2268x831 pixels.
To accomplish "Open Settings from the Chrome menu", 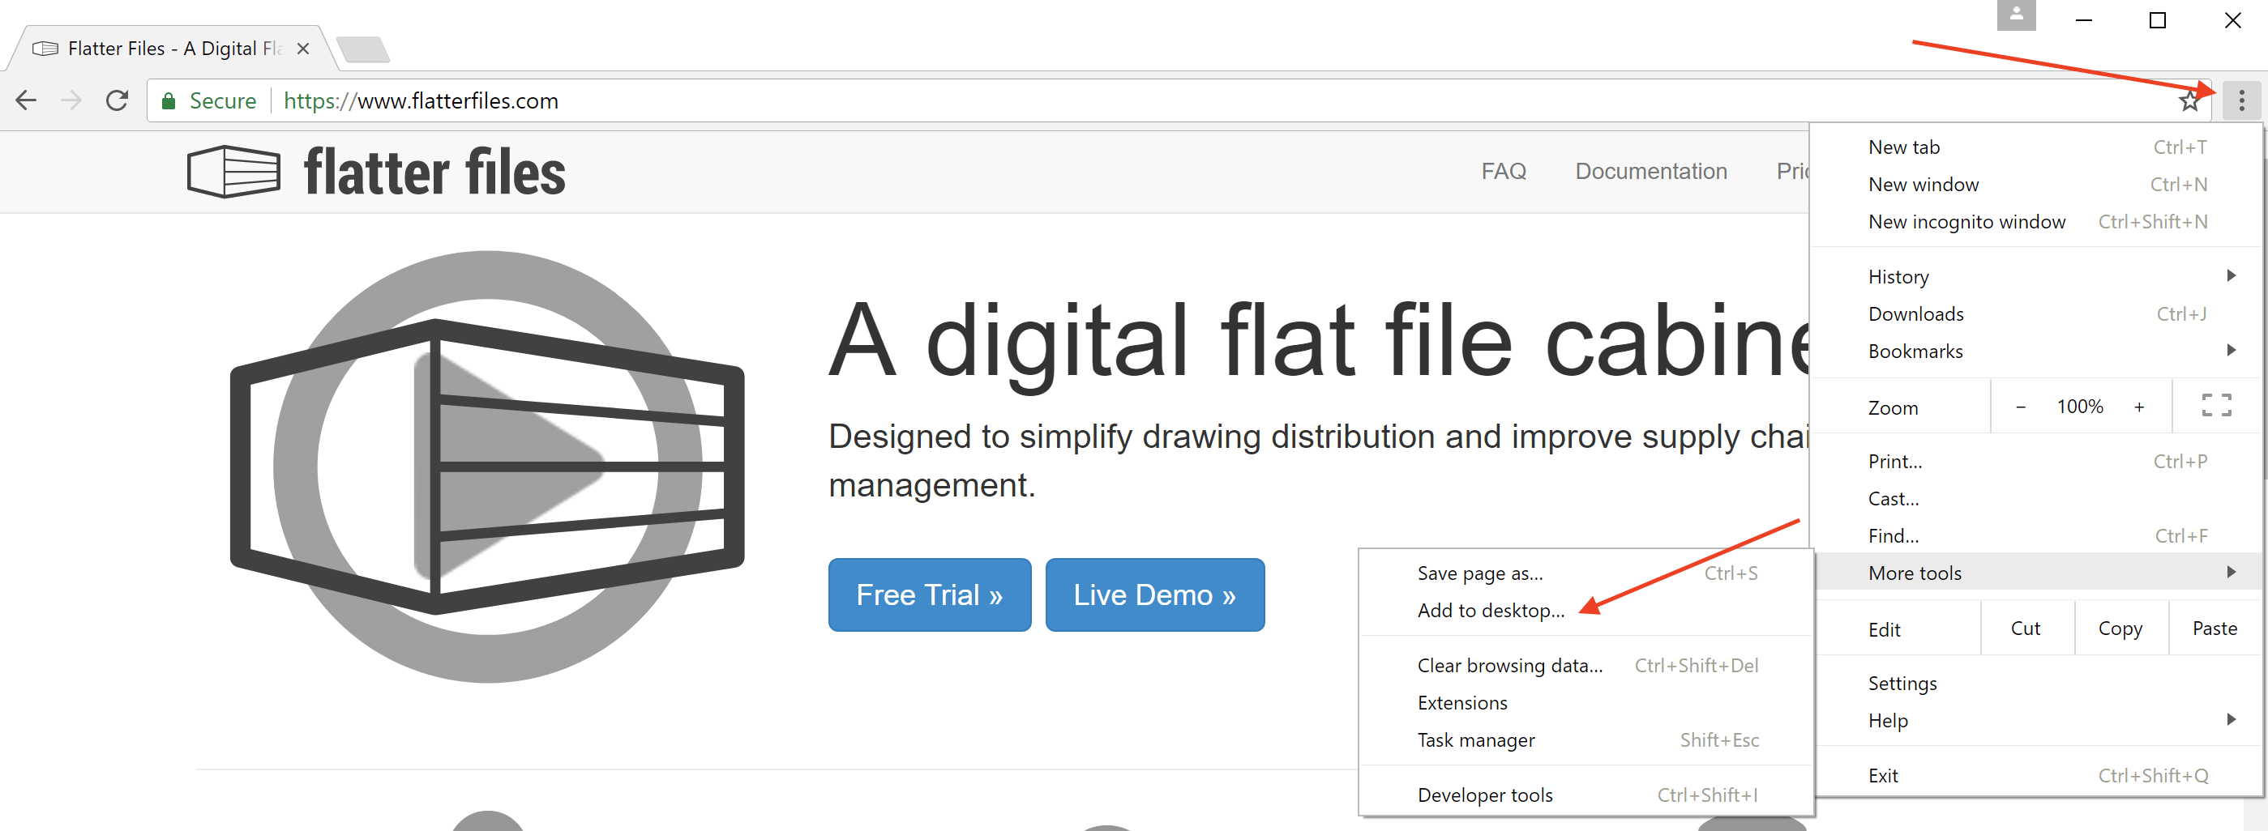I will (2036, 684).
